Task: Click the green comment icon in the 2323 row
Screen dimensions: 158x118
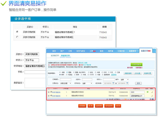Action: 148,92
